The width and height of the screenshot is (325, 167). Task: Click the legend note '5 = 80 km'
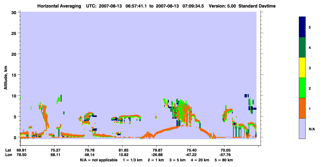pyautogui.click(x=224, y=160)
